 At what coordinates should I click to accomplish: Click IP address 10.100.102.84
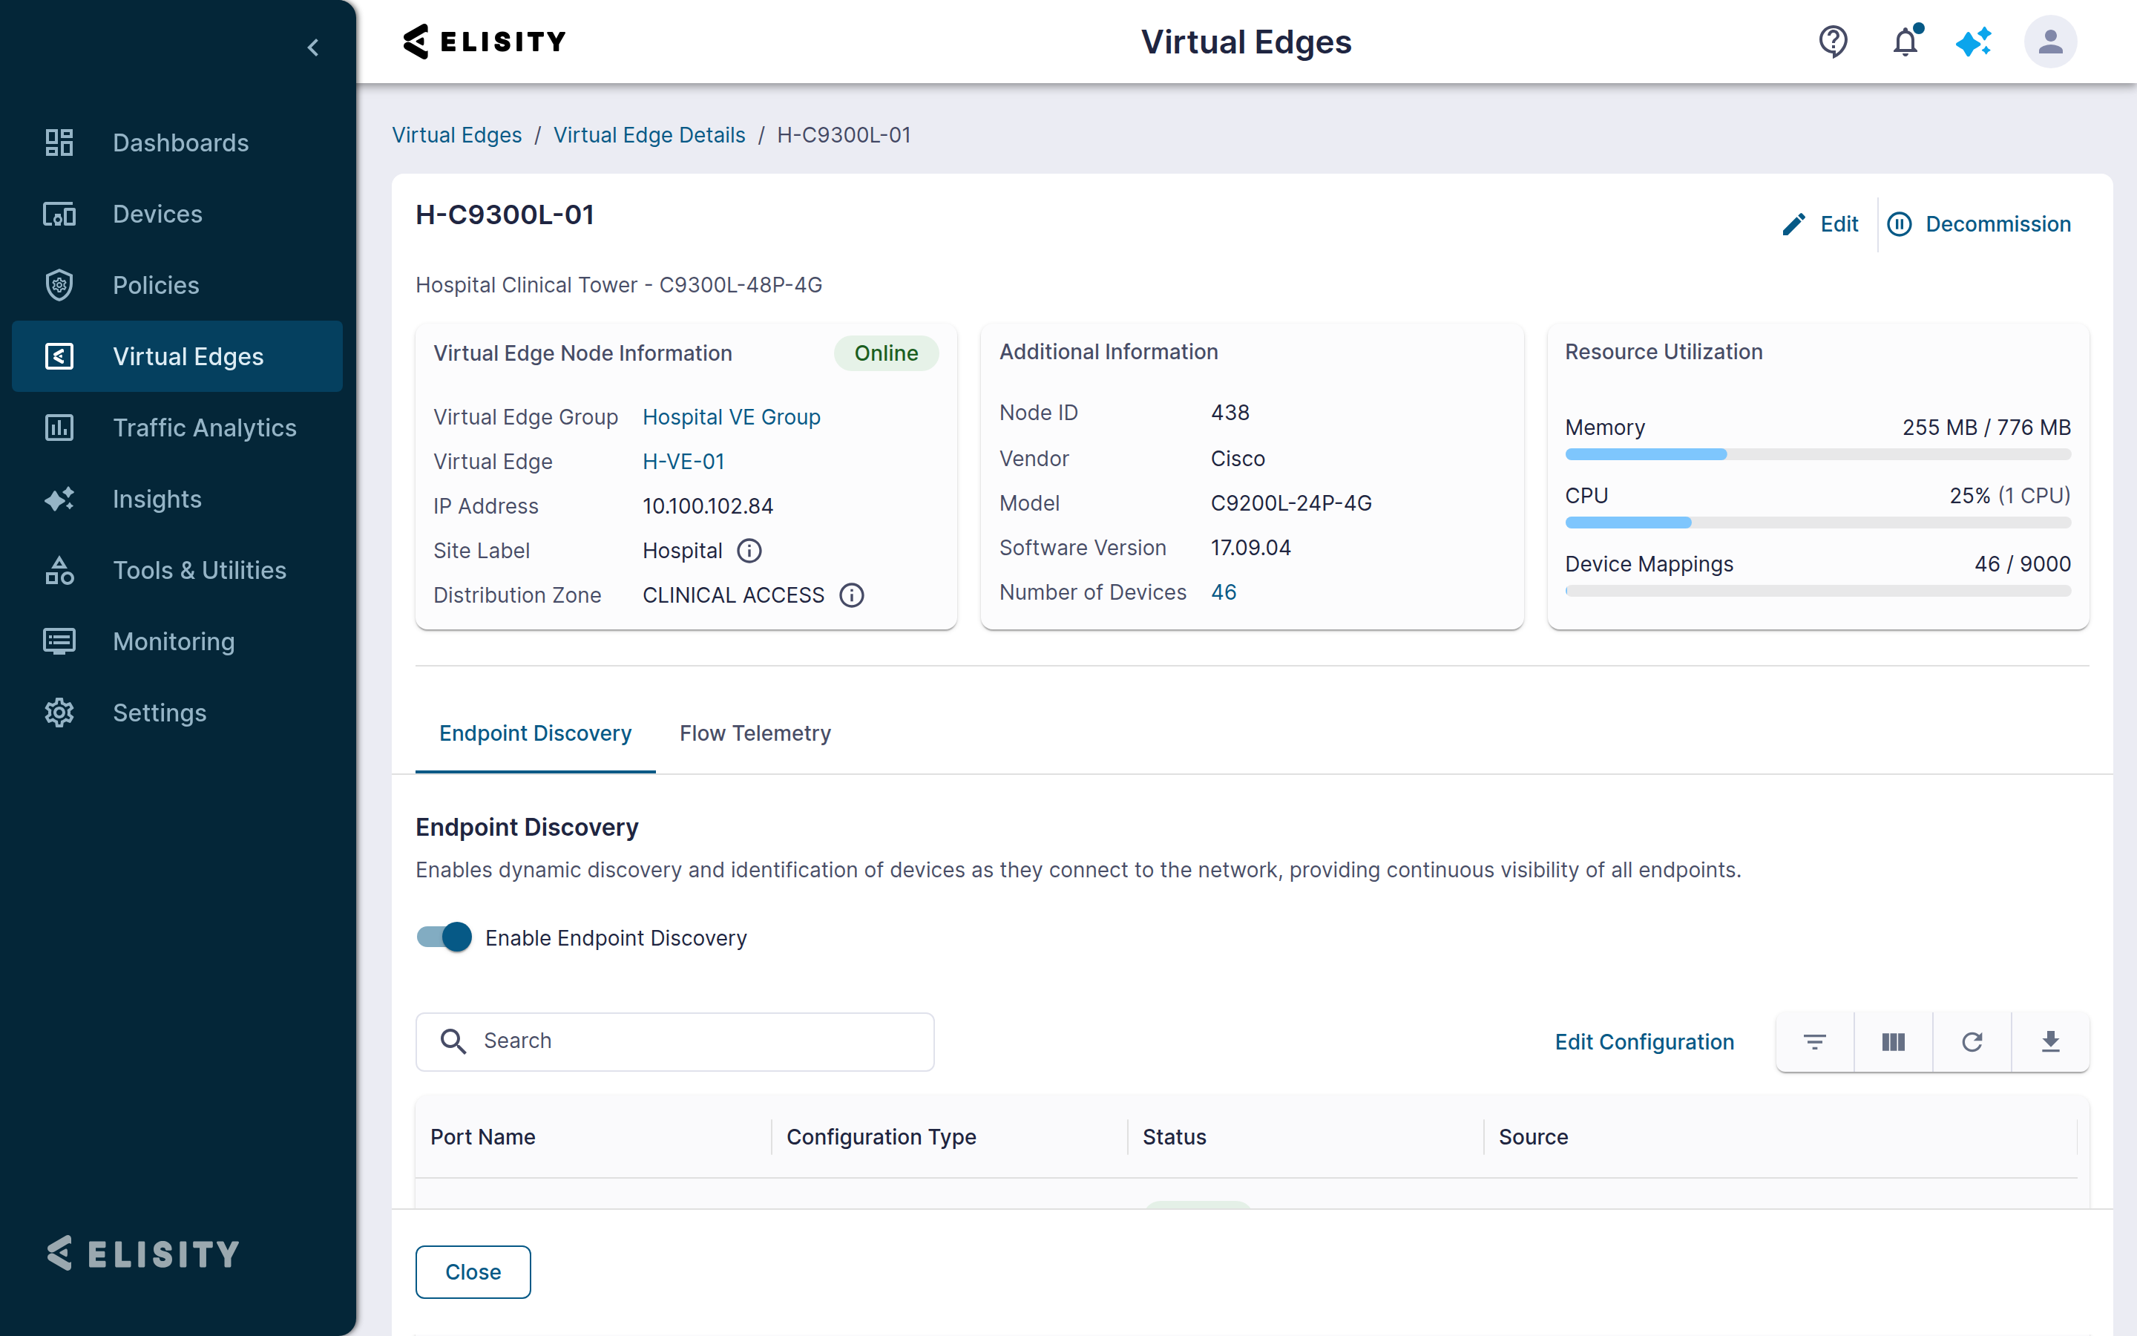click(x=707, y=506)
